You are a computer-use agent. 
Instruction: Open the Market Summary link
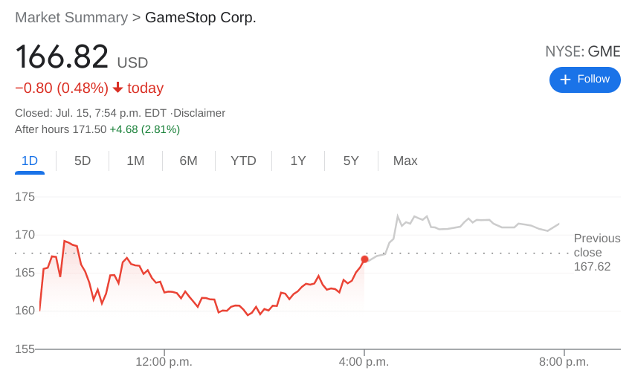pyautogui.click(x=71, y=17)
